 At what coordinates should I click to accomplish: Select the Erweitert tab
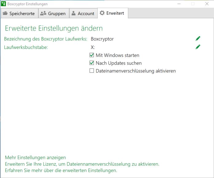[x=113, y=13]
